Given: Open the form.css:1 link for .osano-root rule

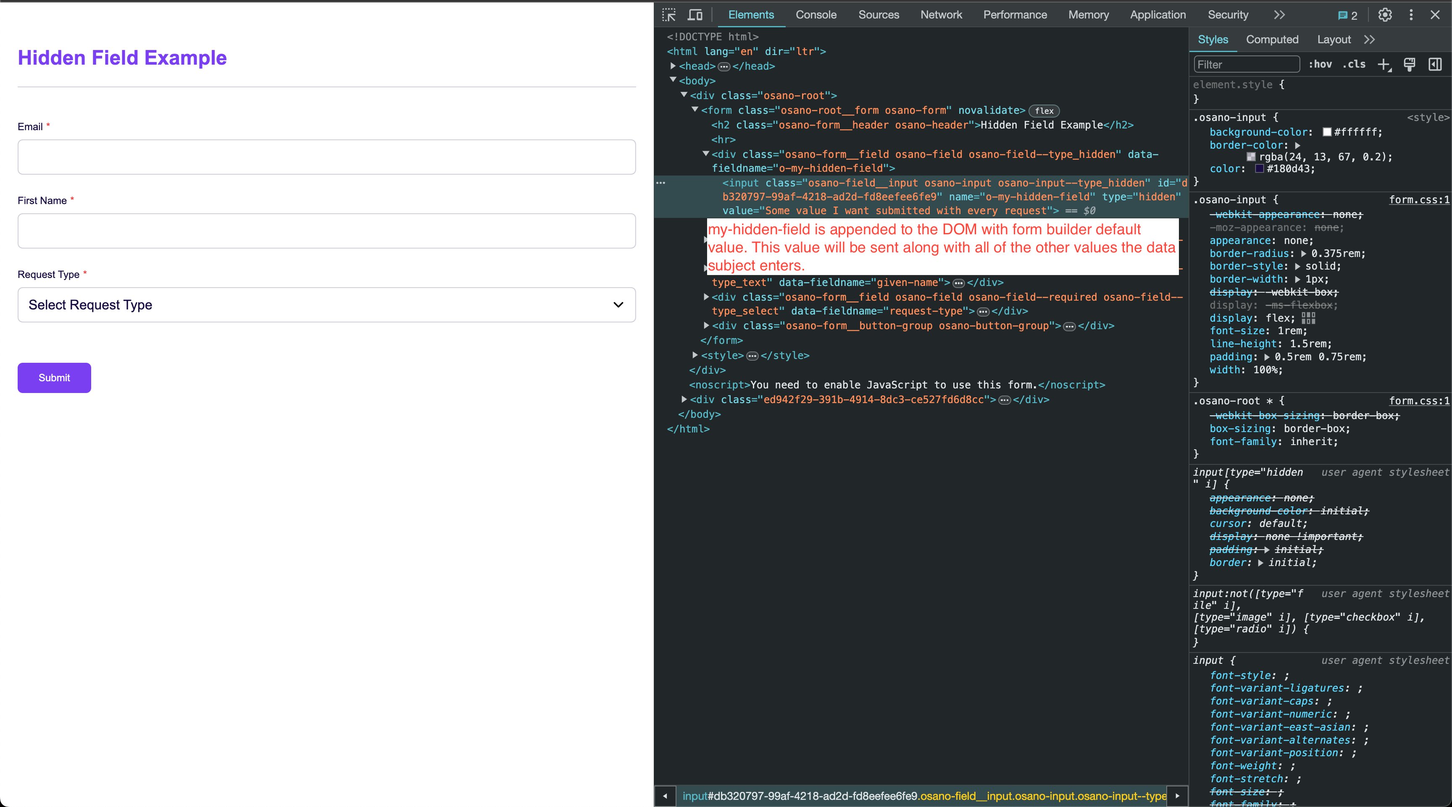Looking at the screenshot, I should click(1419, 401).
